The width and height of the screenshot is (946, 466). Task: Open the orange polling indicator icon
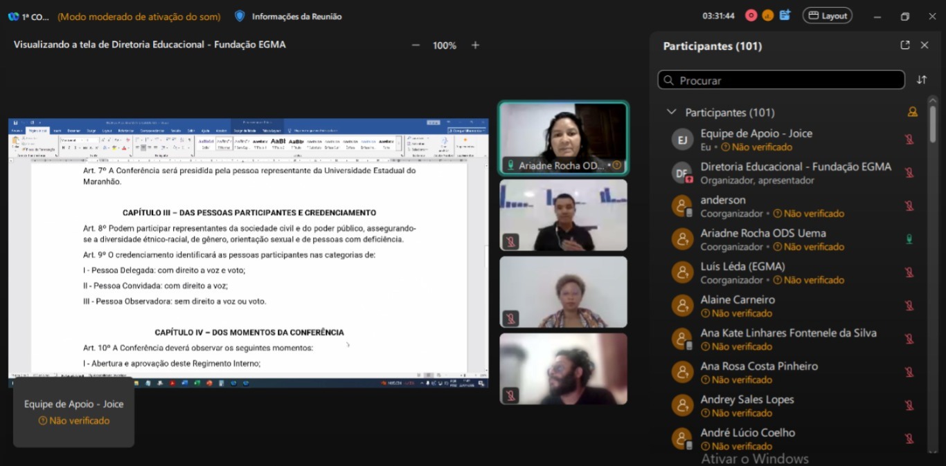767,16
